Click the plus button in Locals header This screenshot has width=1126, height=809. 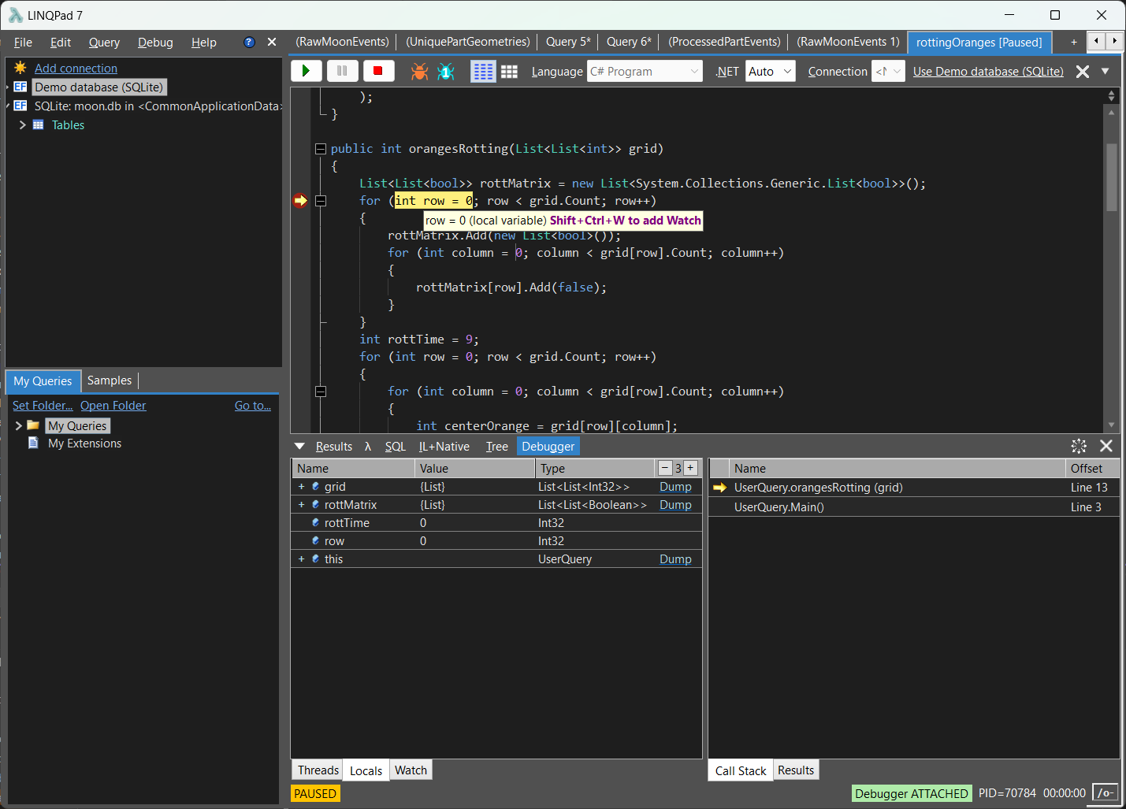(690, 468)
